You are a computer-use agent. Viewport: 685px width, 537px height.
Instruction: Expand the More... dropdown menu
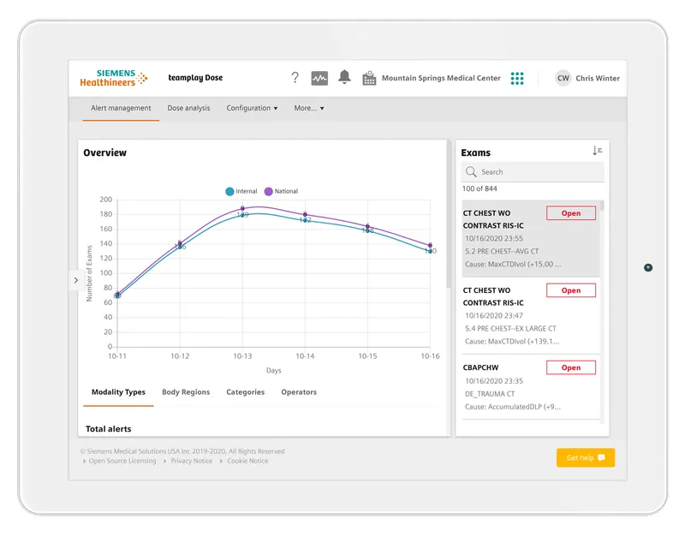click(x=308, y=109)
